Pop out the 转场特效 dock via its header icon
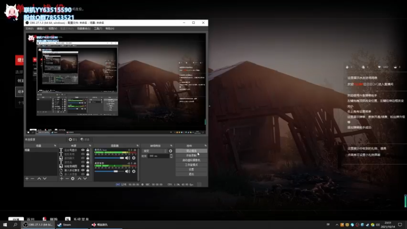 tap(171, 146)
